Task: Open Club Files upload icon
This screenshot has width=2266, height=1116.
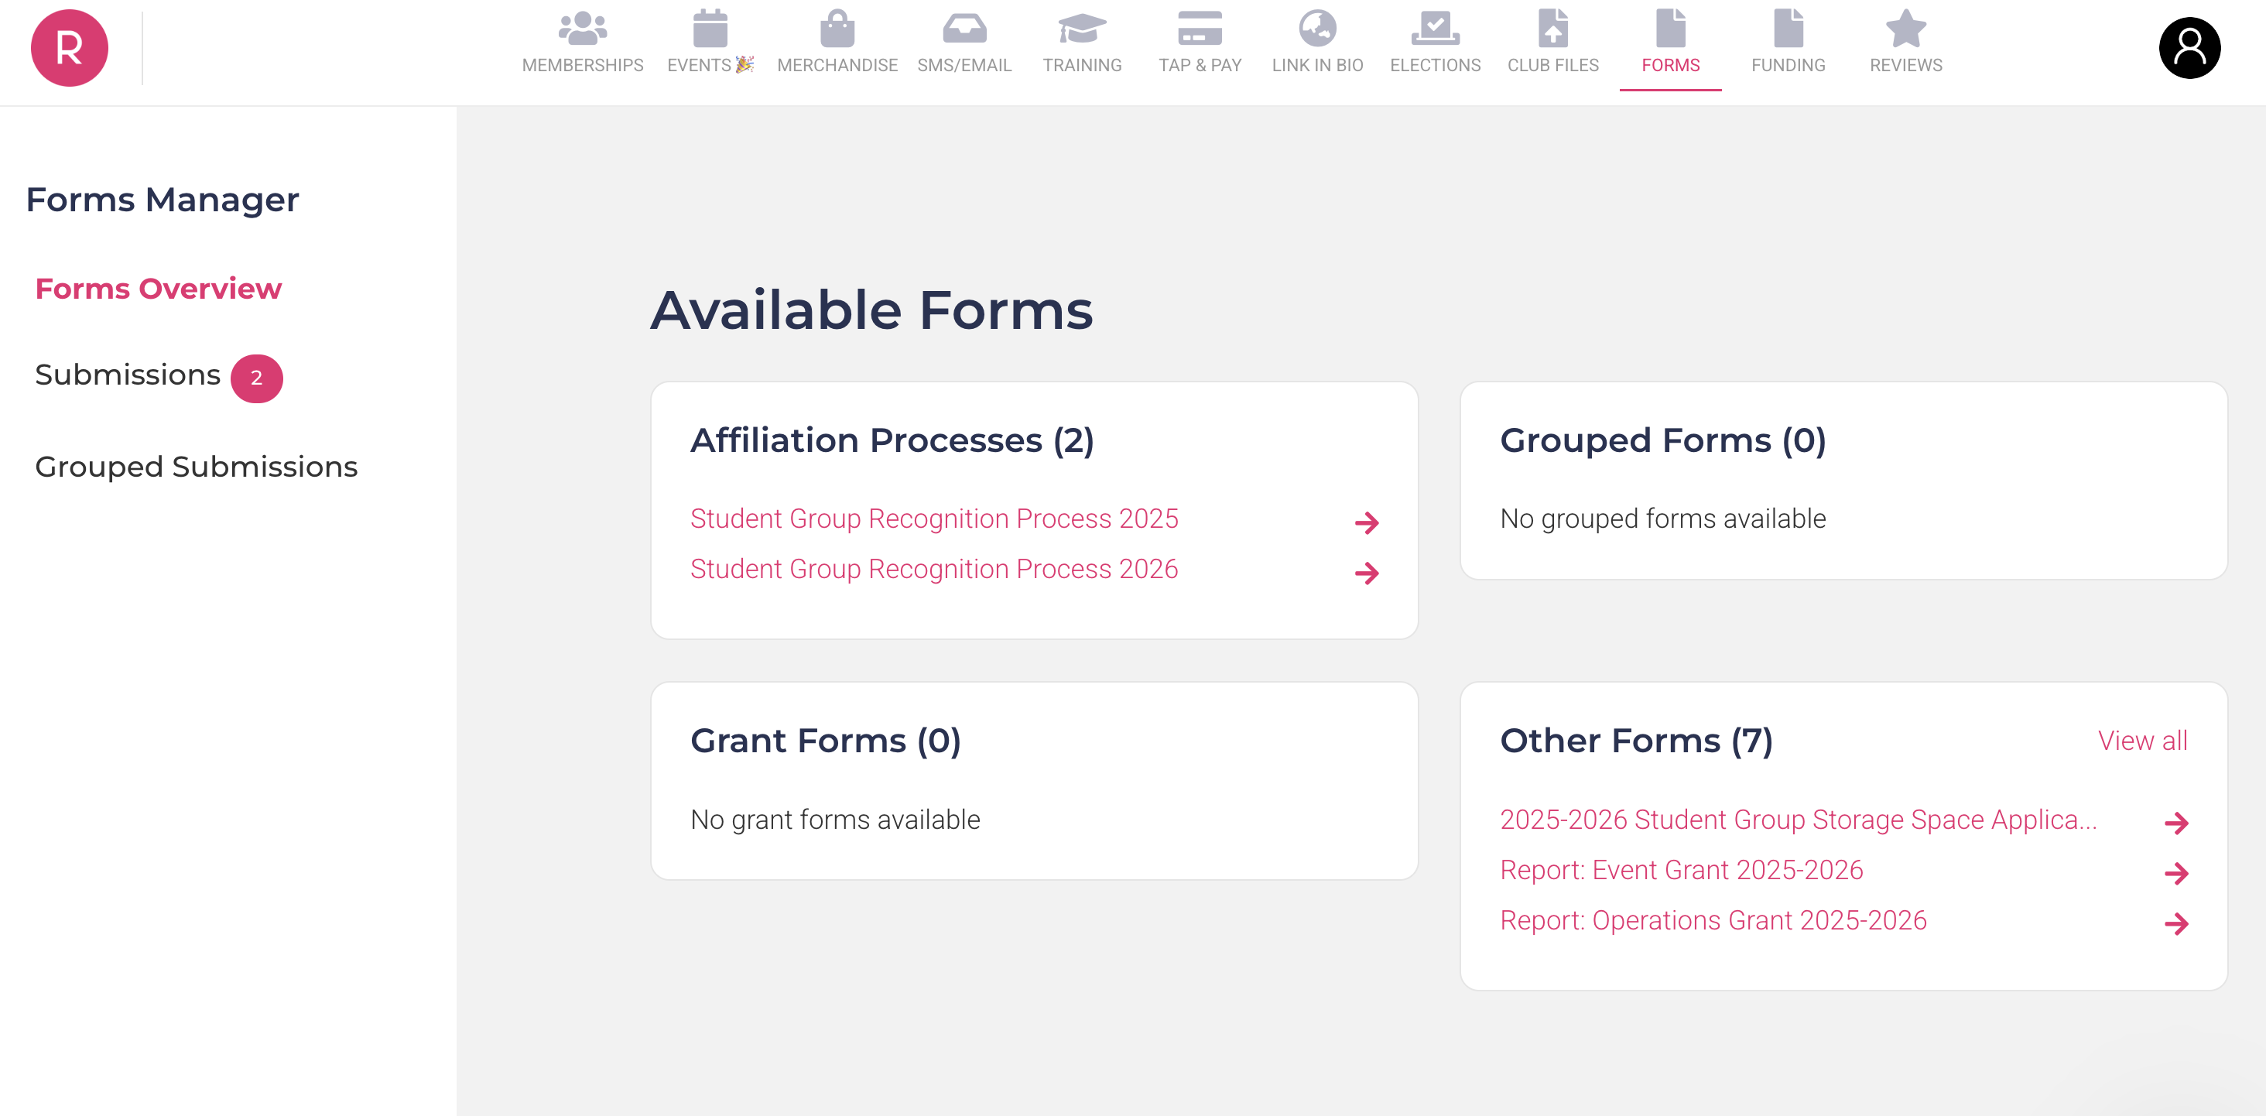Action: click(1552, 29)
